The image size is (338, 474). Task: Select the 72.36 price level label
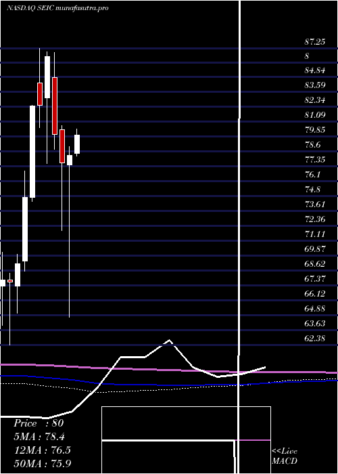click(x=315, y=219)
